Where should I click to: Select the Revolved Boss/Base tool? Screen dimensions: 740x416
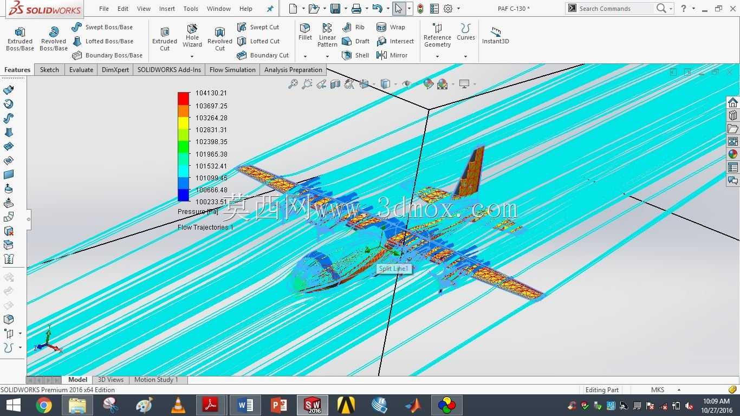coord(54,39)
